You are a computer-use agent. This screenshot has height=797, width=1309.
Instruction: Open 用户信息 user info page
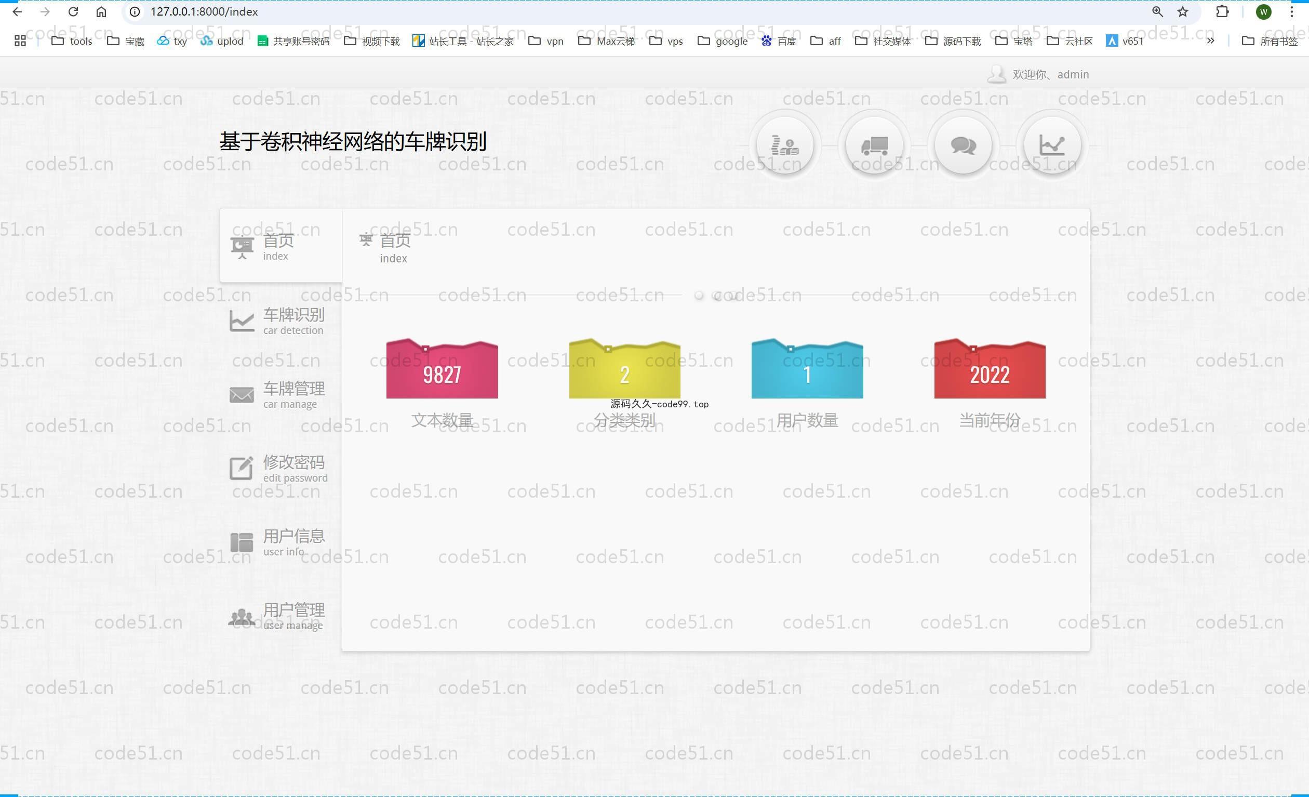[x=281, y=542]
